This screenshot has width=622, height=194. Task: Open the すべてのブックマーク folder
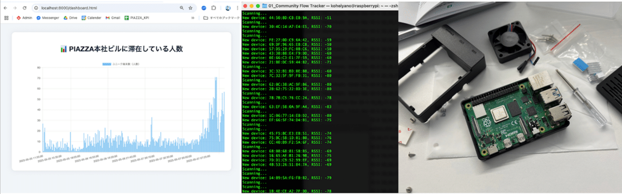pos(221,18)
